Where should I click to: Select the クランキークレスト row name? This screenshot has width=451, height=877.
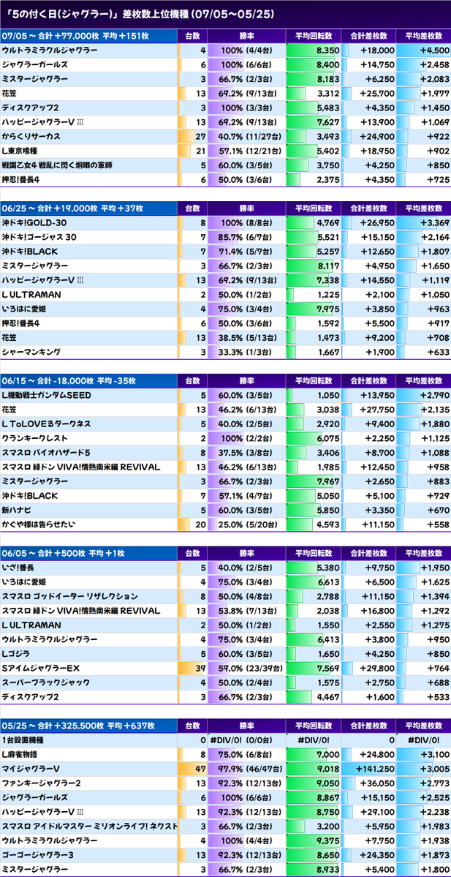tap(35, 438)
